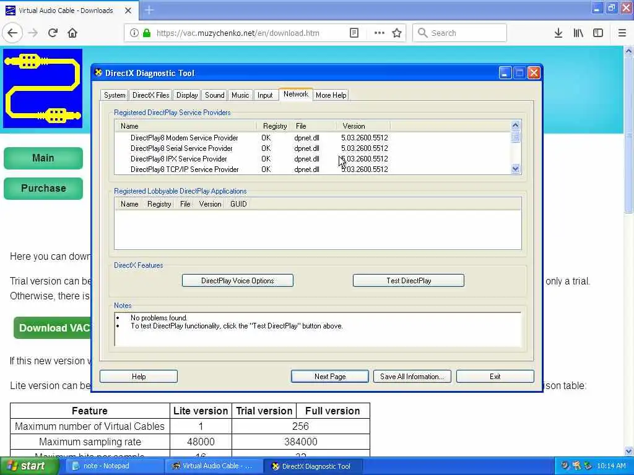The width and height of the screenshot is (634, 475).
Task: Switch to Virtual Audio Cable taskbar item
Action: pyautogui.click(x=214, y=466)
